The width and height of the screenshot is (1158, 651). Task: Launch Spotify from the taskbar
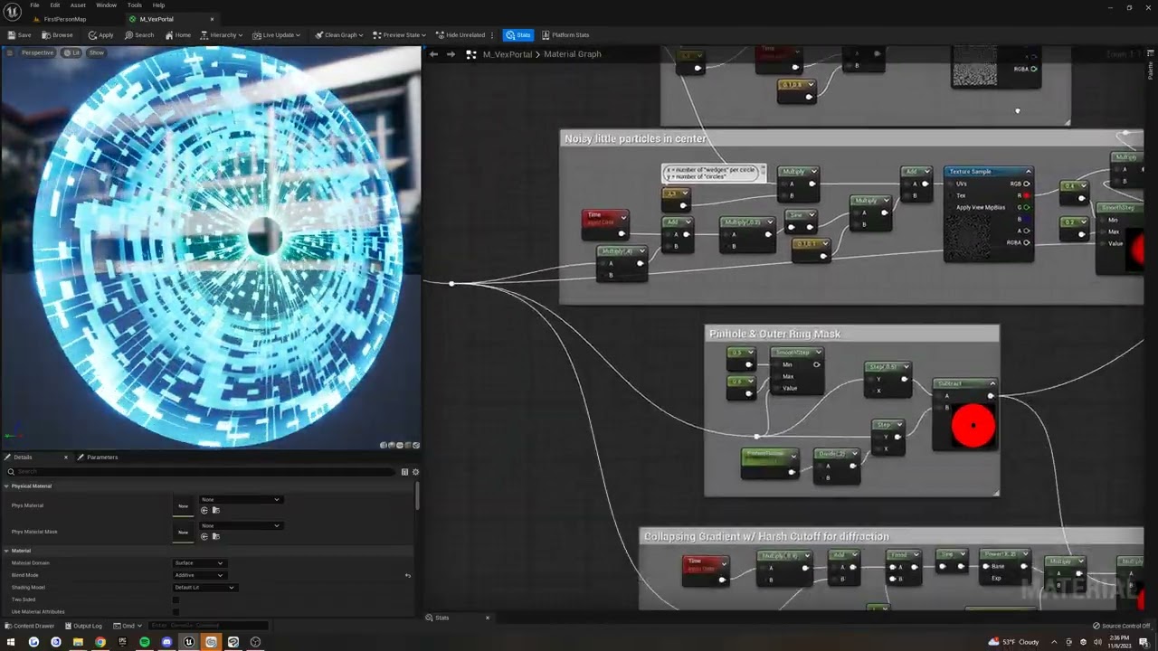pyautogui.click(x=145, y=642)
